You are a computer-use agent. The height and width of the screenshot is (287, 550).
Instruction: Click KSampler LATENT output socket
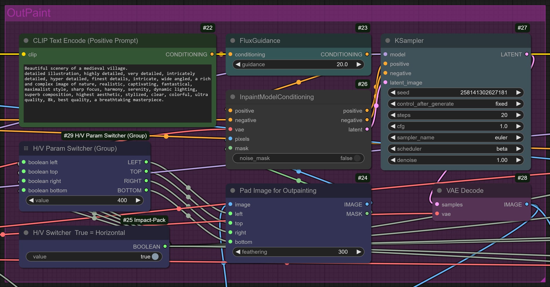(527, 54)
